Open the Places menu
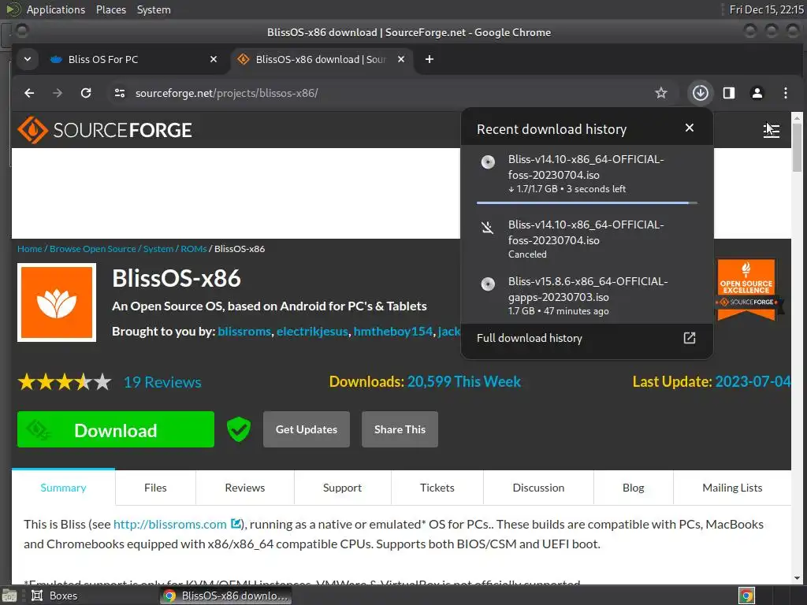 pyautogui.click(x=110, y=9)
